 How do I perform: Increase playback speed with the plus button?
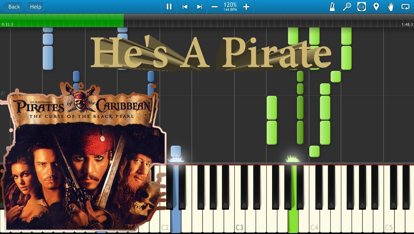(246, 7)
